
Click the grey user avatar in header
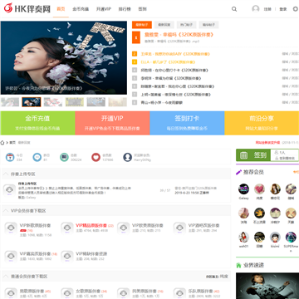coord(256,9)
